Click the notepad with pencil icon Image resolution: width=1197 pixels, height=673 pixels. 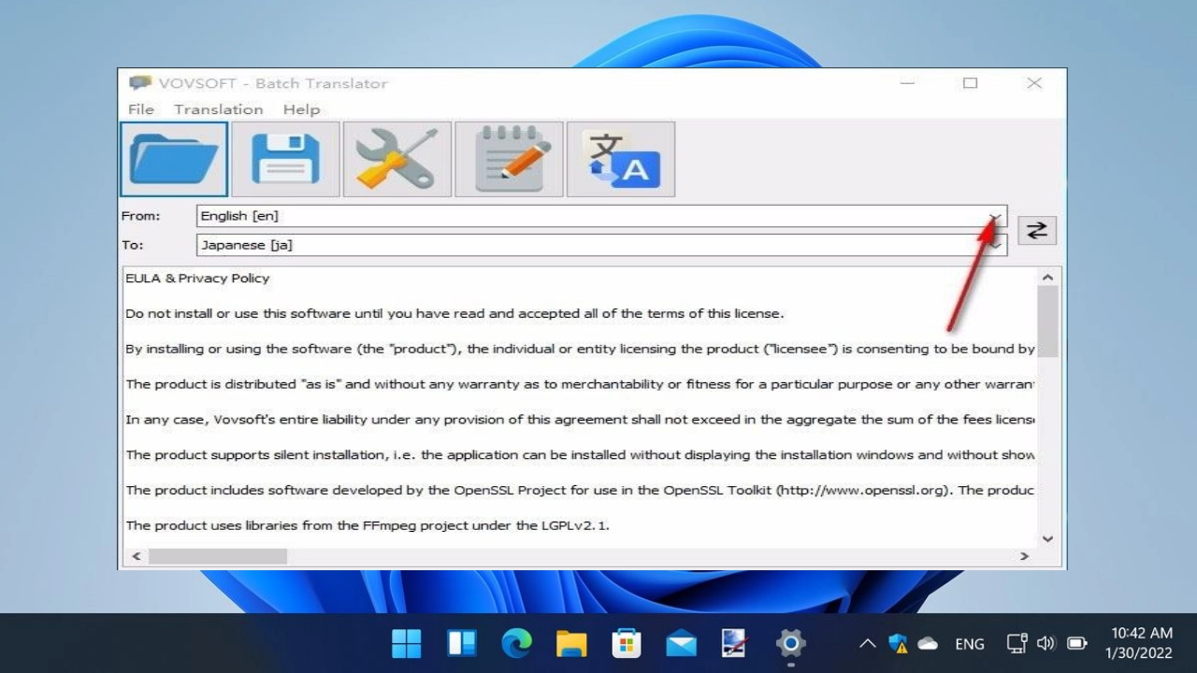tap(509, 159)
